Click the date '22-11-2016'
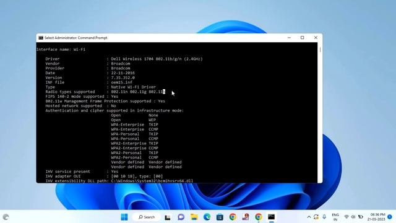This screenshot has width=396, height=223. [x=123, y=73]
